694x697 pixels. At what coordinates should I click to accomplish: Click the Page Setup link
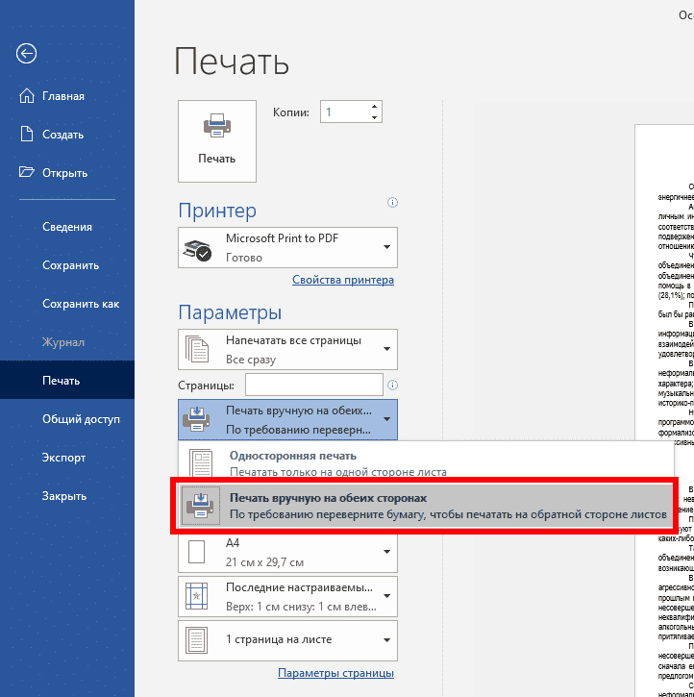(335, 672)
